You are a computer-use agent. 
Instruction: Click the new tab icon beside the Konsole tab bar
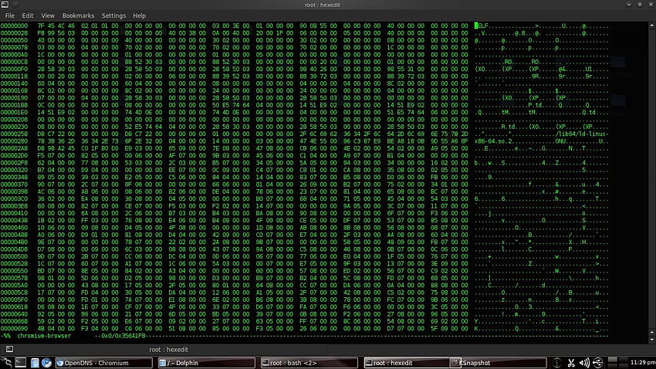click(9, 349)
